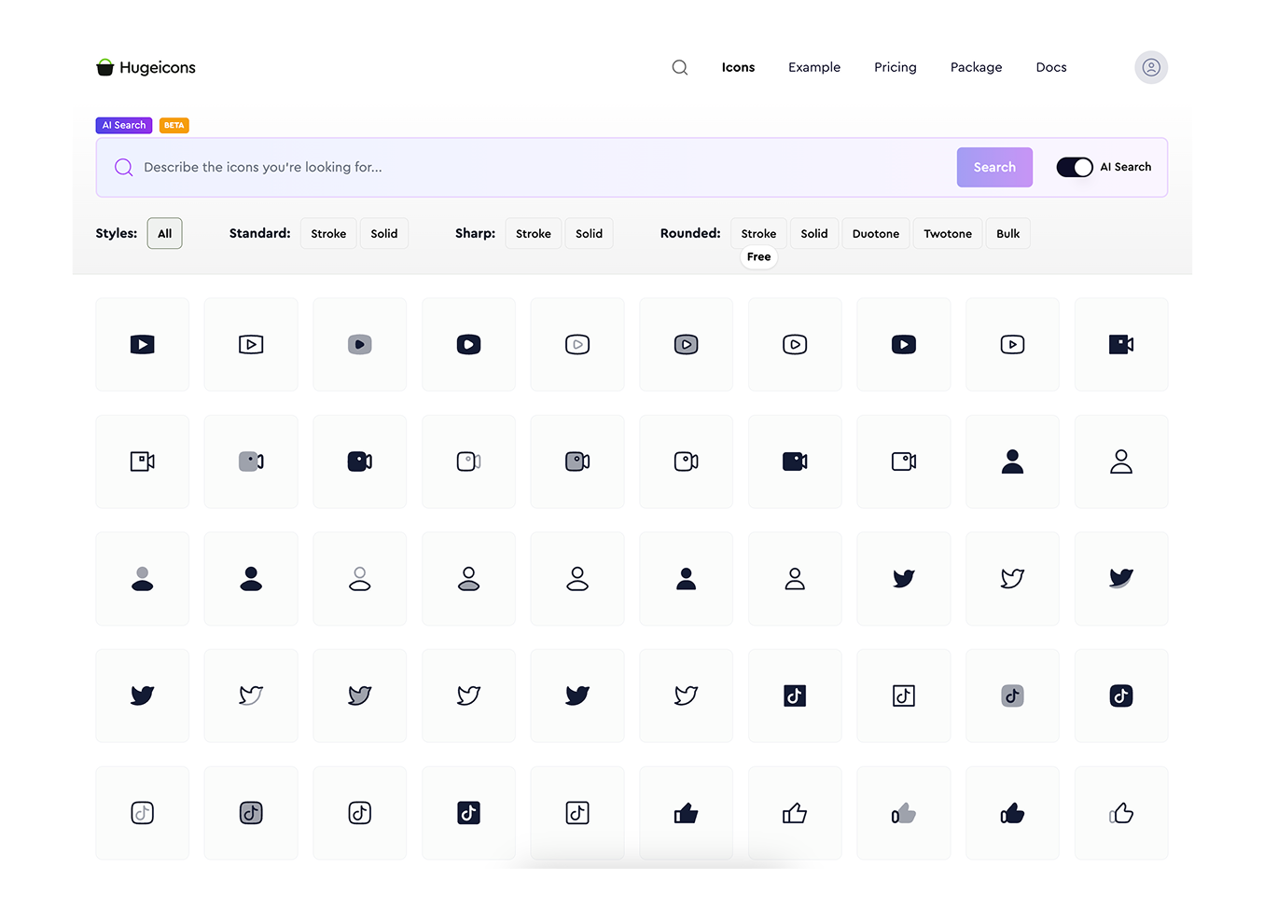Click the purple Search button

pos(994,168)
